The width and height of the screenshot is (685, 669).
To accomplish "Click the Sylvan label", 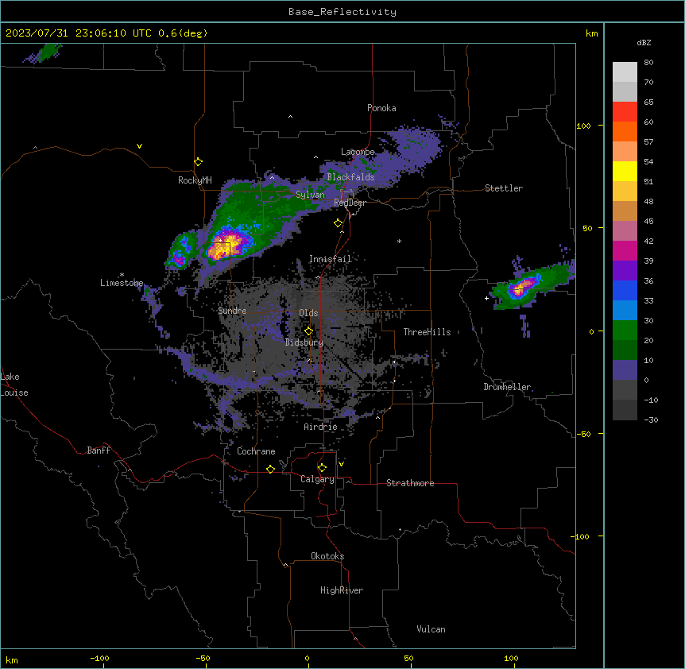I will pos(310,195).
